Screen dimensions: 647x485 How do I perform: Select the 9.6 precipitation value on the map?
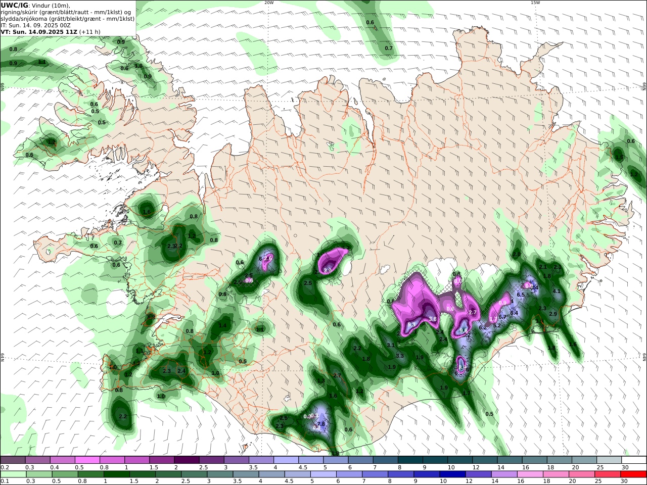[464, 330]
